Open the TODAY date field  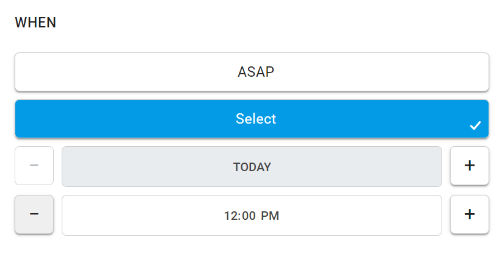pyautogui.click(x=252, y=167)
